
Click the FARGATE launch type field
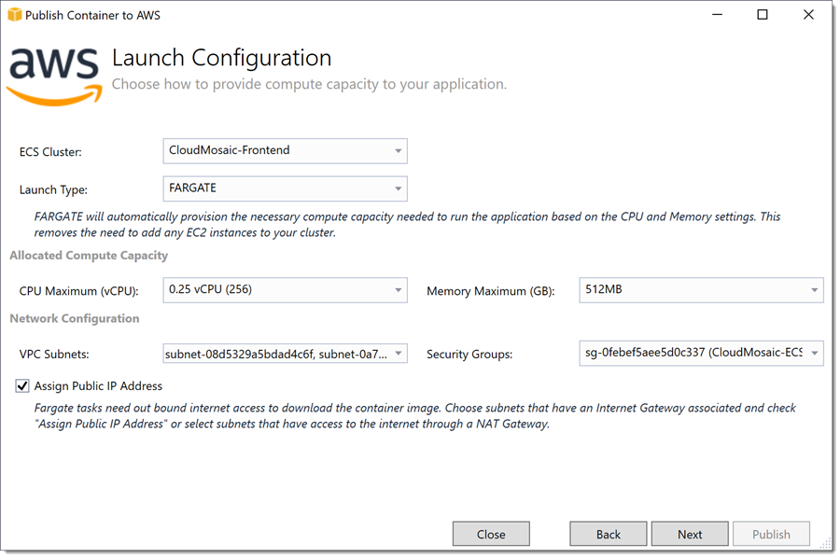[285, 188]
